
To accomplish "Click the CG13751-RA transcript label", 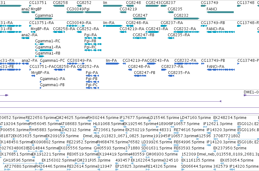I will coord(41,23).
